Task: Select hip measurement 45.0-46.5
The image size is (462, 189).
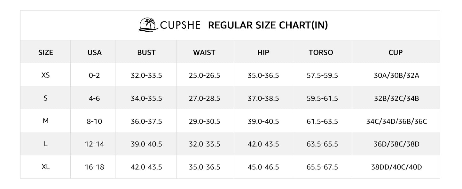Action: pos(263,167)
